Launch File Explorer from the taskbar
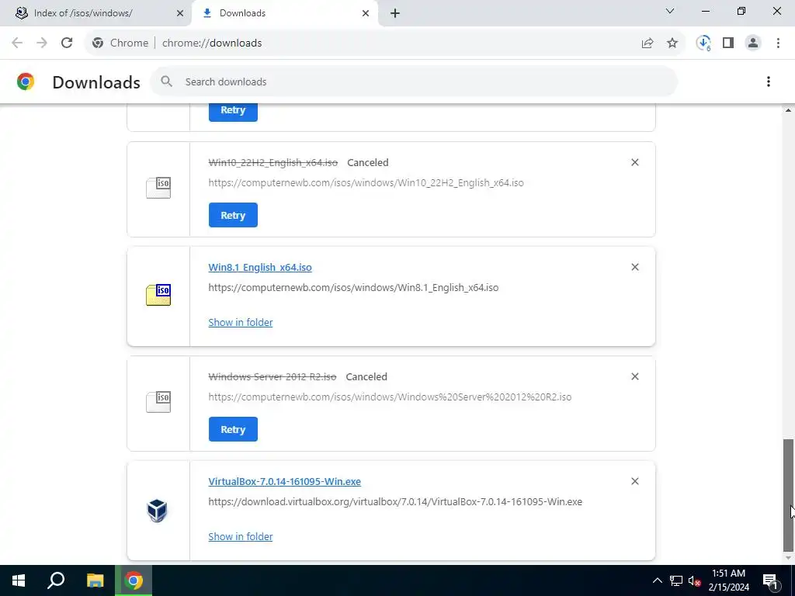 (x=95, y=580)
